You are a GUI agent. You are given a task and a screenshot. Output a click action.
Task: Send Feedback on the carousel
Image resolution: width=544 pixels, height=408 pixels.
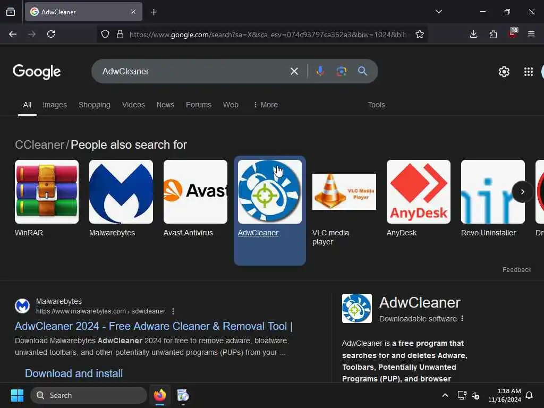pyautogui.click(x=516, y=269)
